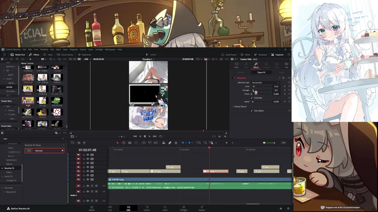Select the emote bin
This screenshot has height=212, width=378.
click(x=9, y=87)
